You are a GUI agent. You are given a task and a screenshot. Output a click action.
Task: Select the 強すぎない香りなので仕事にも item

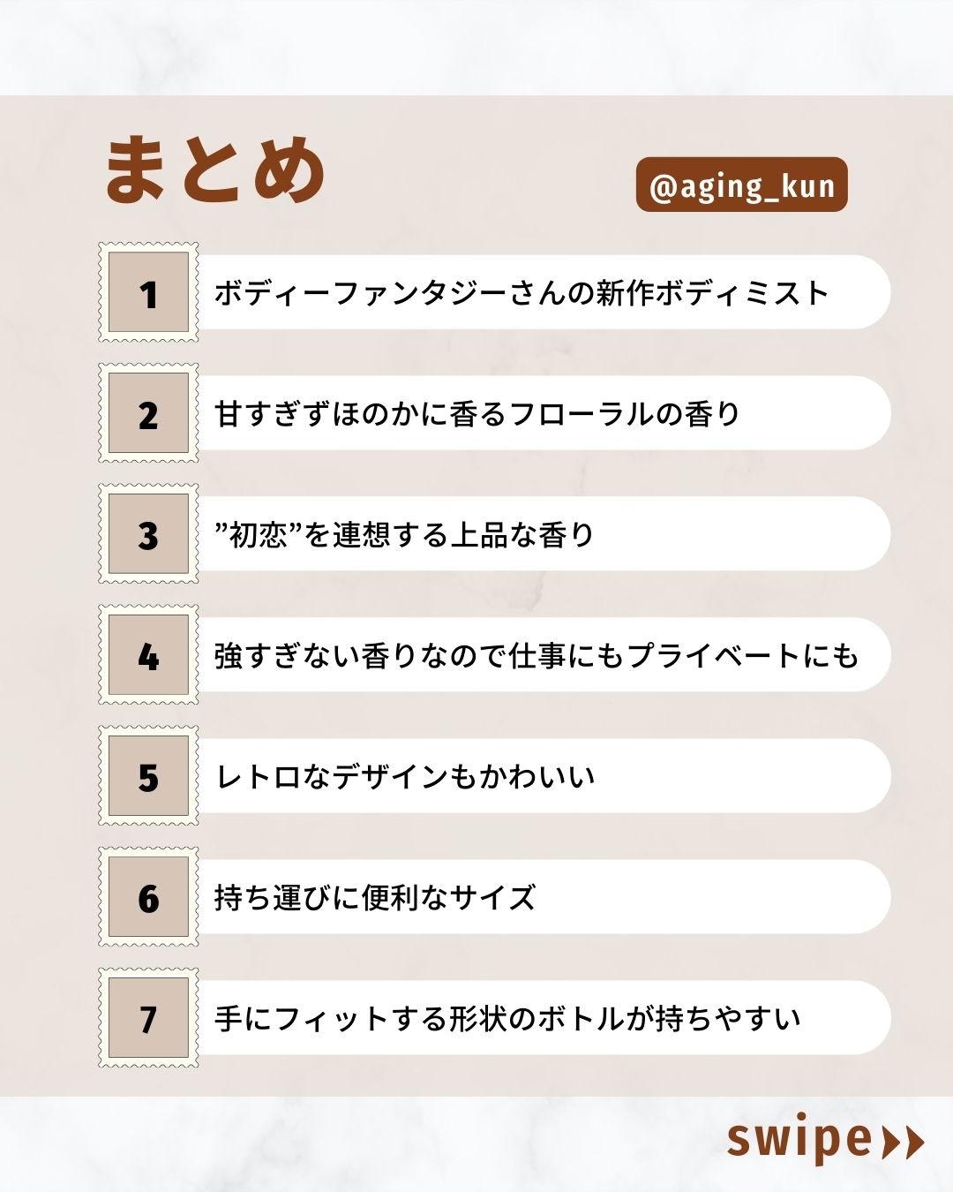pyautogui.click(x=537, y=656)
